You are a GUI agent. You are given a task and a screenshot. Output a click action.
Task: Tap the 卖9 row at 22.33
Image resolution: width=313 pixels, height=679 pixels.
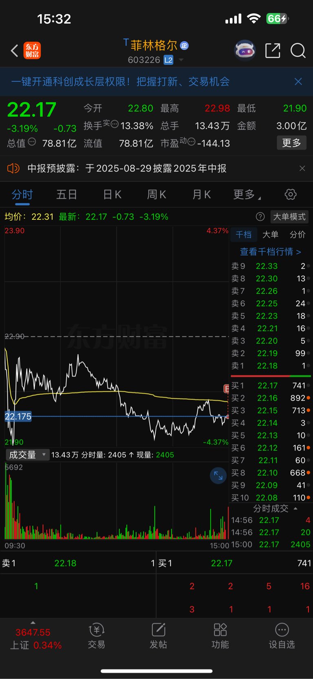click(x=271, y=266)
